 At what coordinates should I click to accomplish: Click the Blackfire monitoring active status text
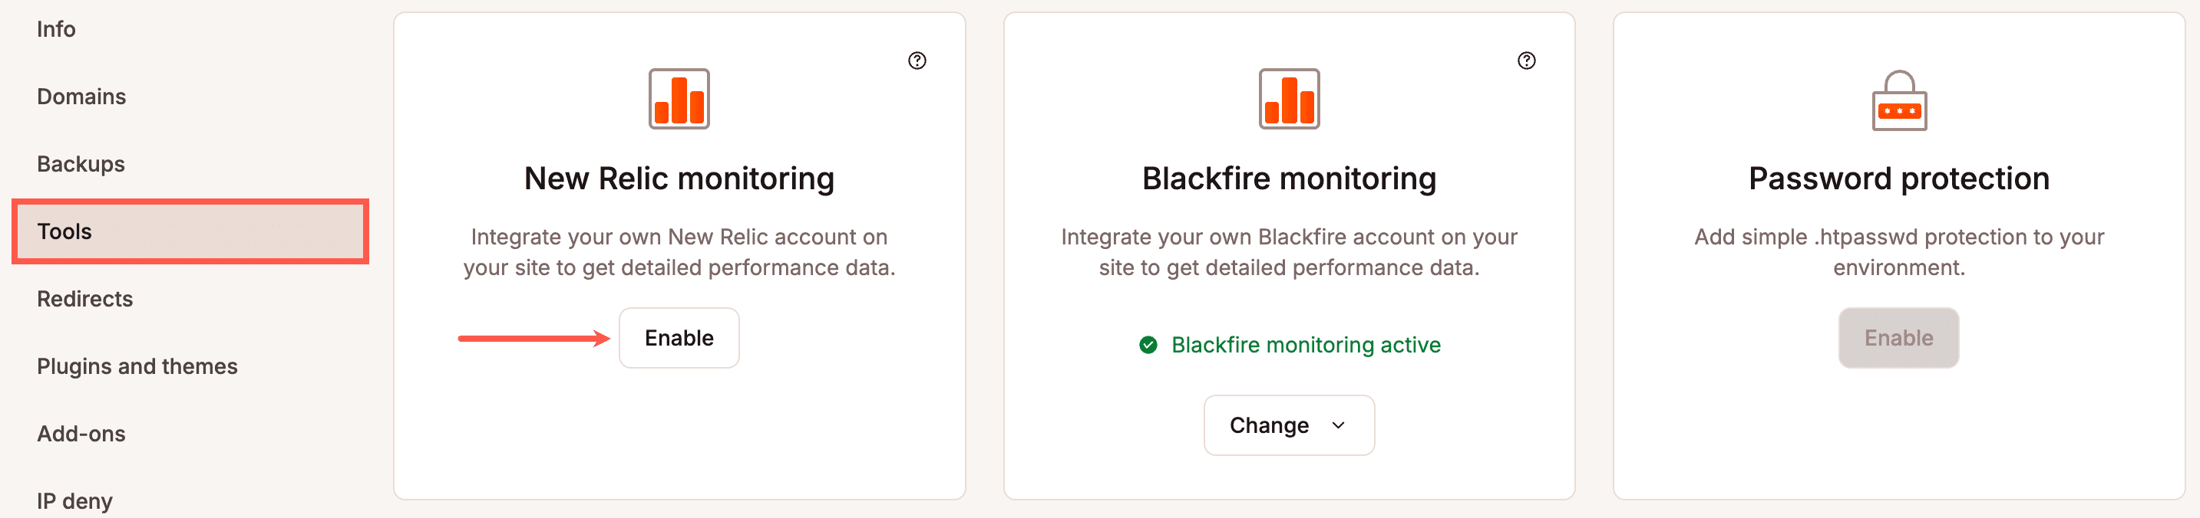[x=1305, y=345]
